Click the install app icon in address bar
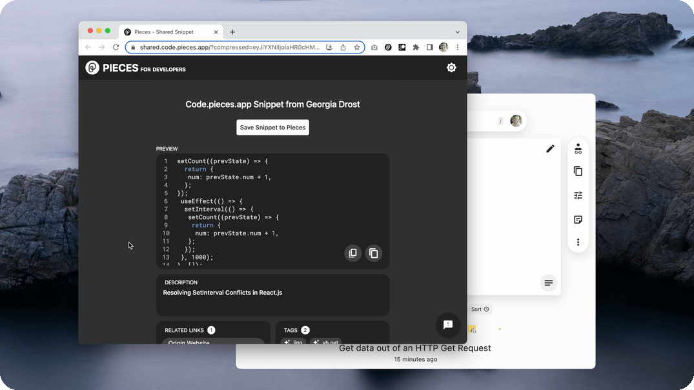 pos(329,47)
